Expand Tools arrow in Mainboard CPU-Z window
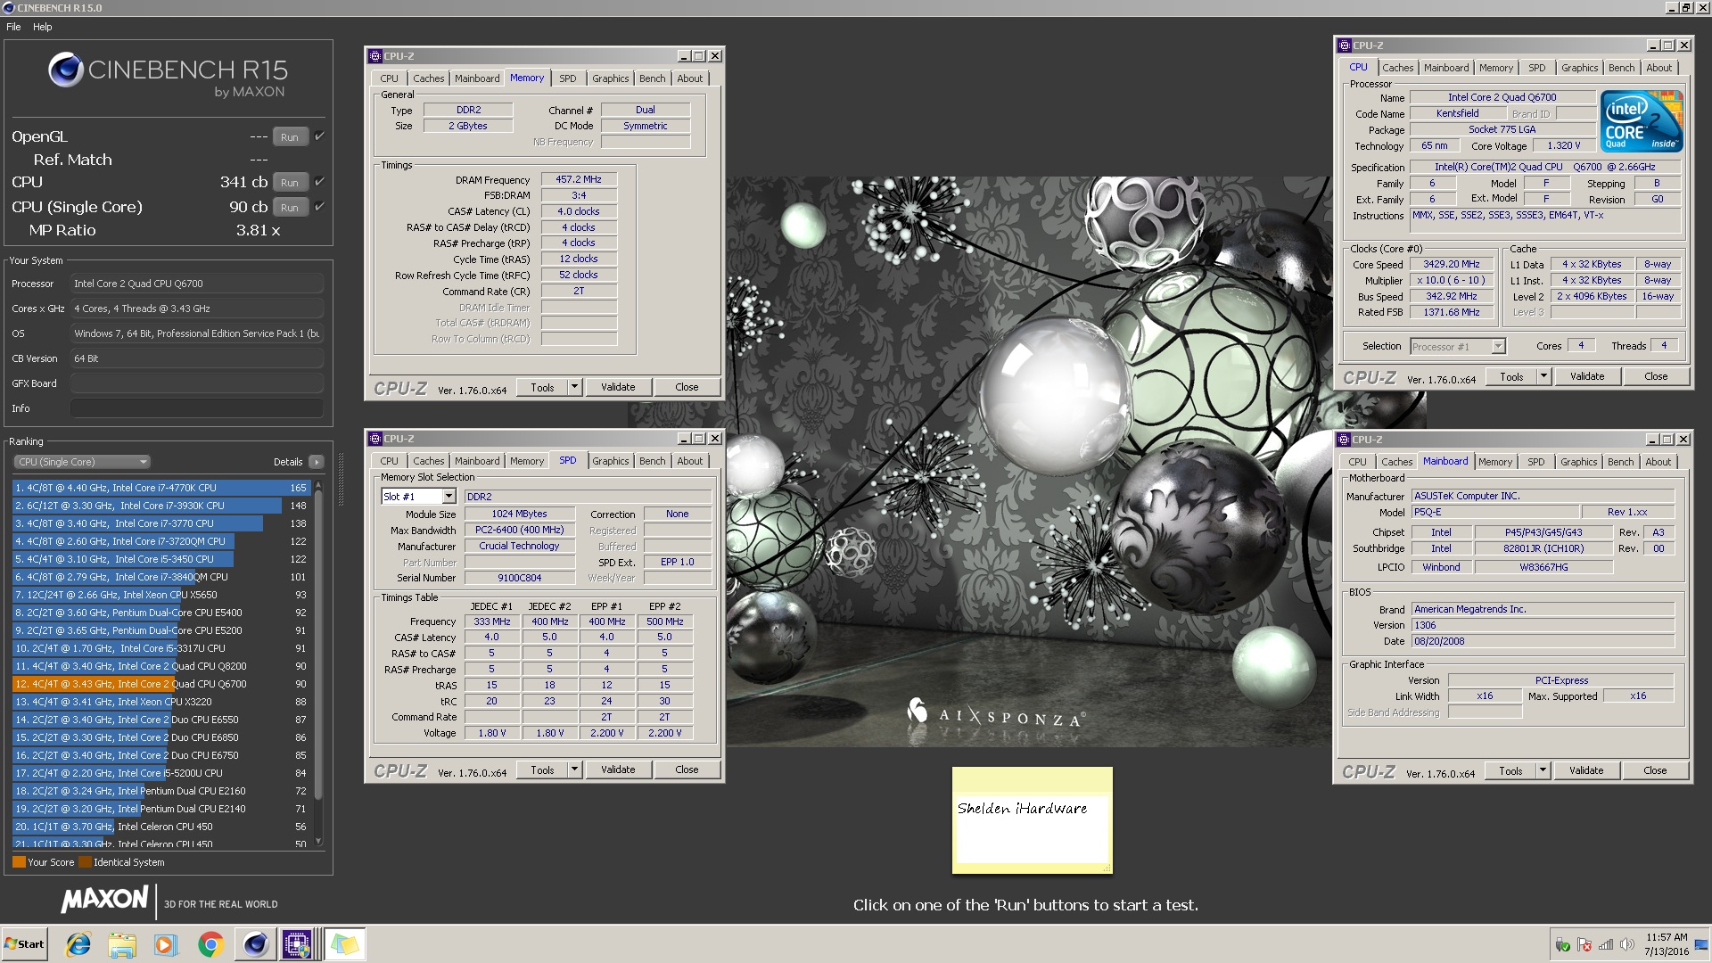The height and width of the screenshot is (963, 1712). (x=1543, y=771)
